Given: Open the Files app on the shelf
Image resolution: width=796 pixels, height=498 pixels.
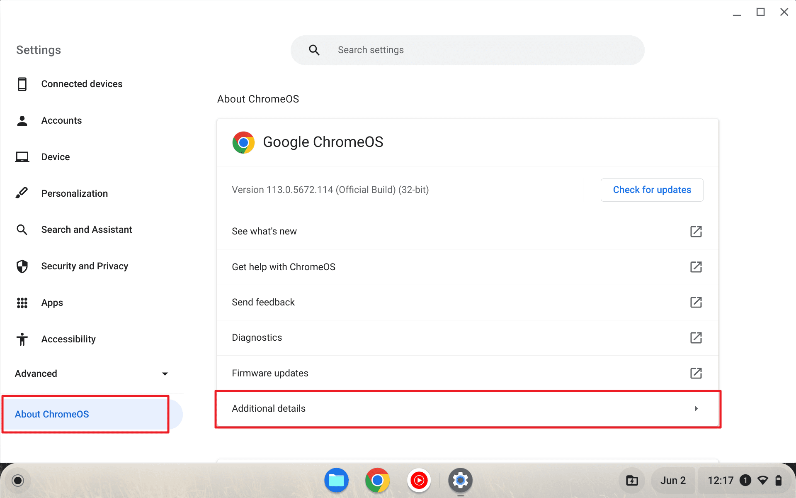Looking at the screenshot, I should pos(336,480).
